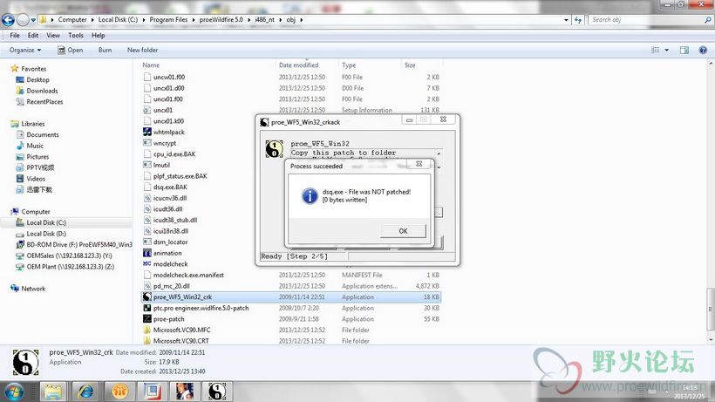
Task: Select the Microsoft.VC90.MFC folder icon
Action: pos(146,330)
